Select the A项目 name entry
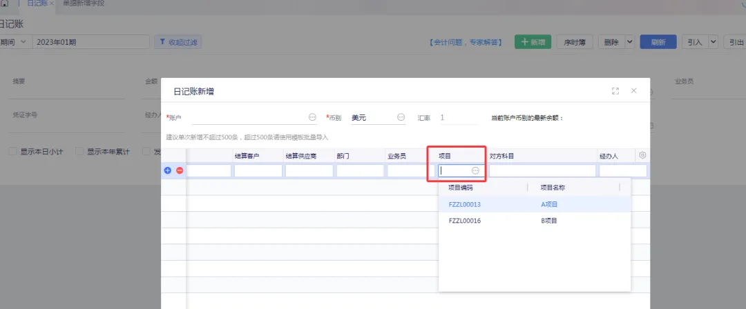Image resolution: width=746 pixels, height=309 pixels. click(548, 204)
